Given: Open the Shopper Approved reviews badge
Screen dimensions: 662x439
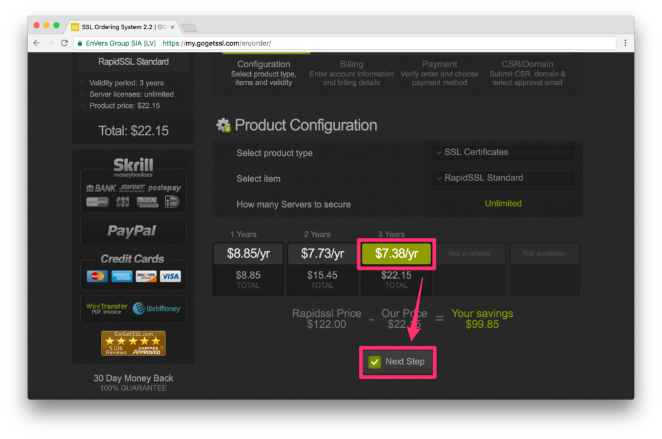Looking at the screenshot, I should coord(133,343).
